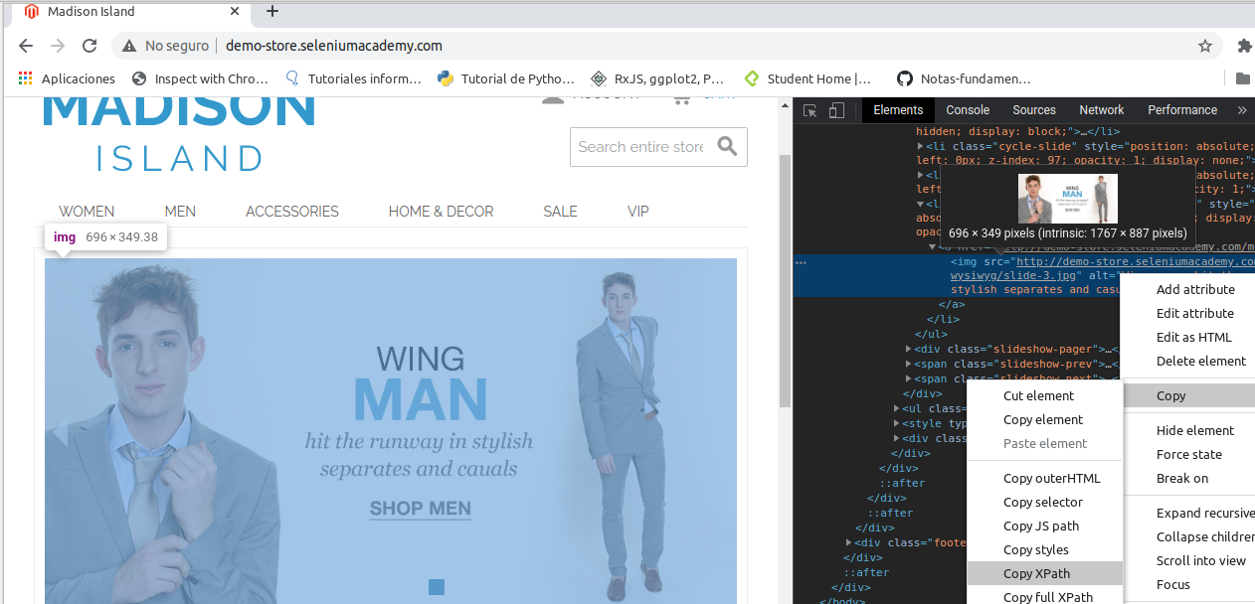The height and width of the screenshot is (604, 1255).
Task: Switch to the Network tab
Action: point(1102,110)
